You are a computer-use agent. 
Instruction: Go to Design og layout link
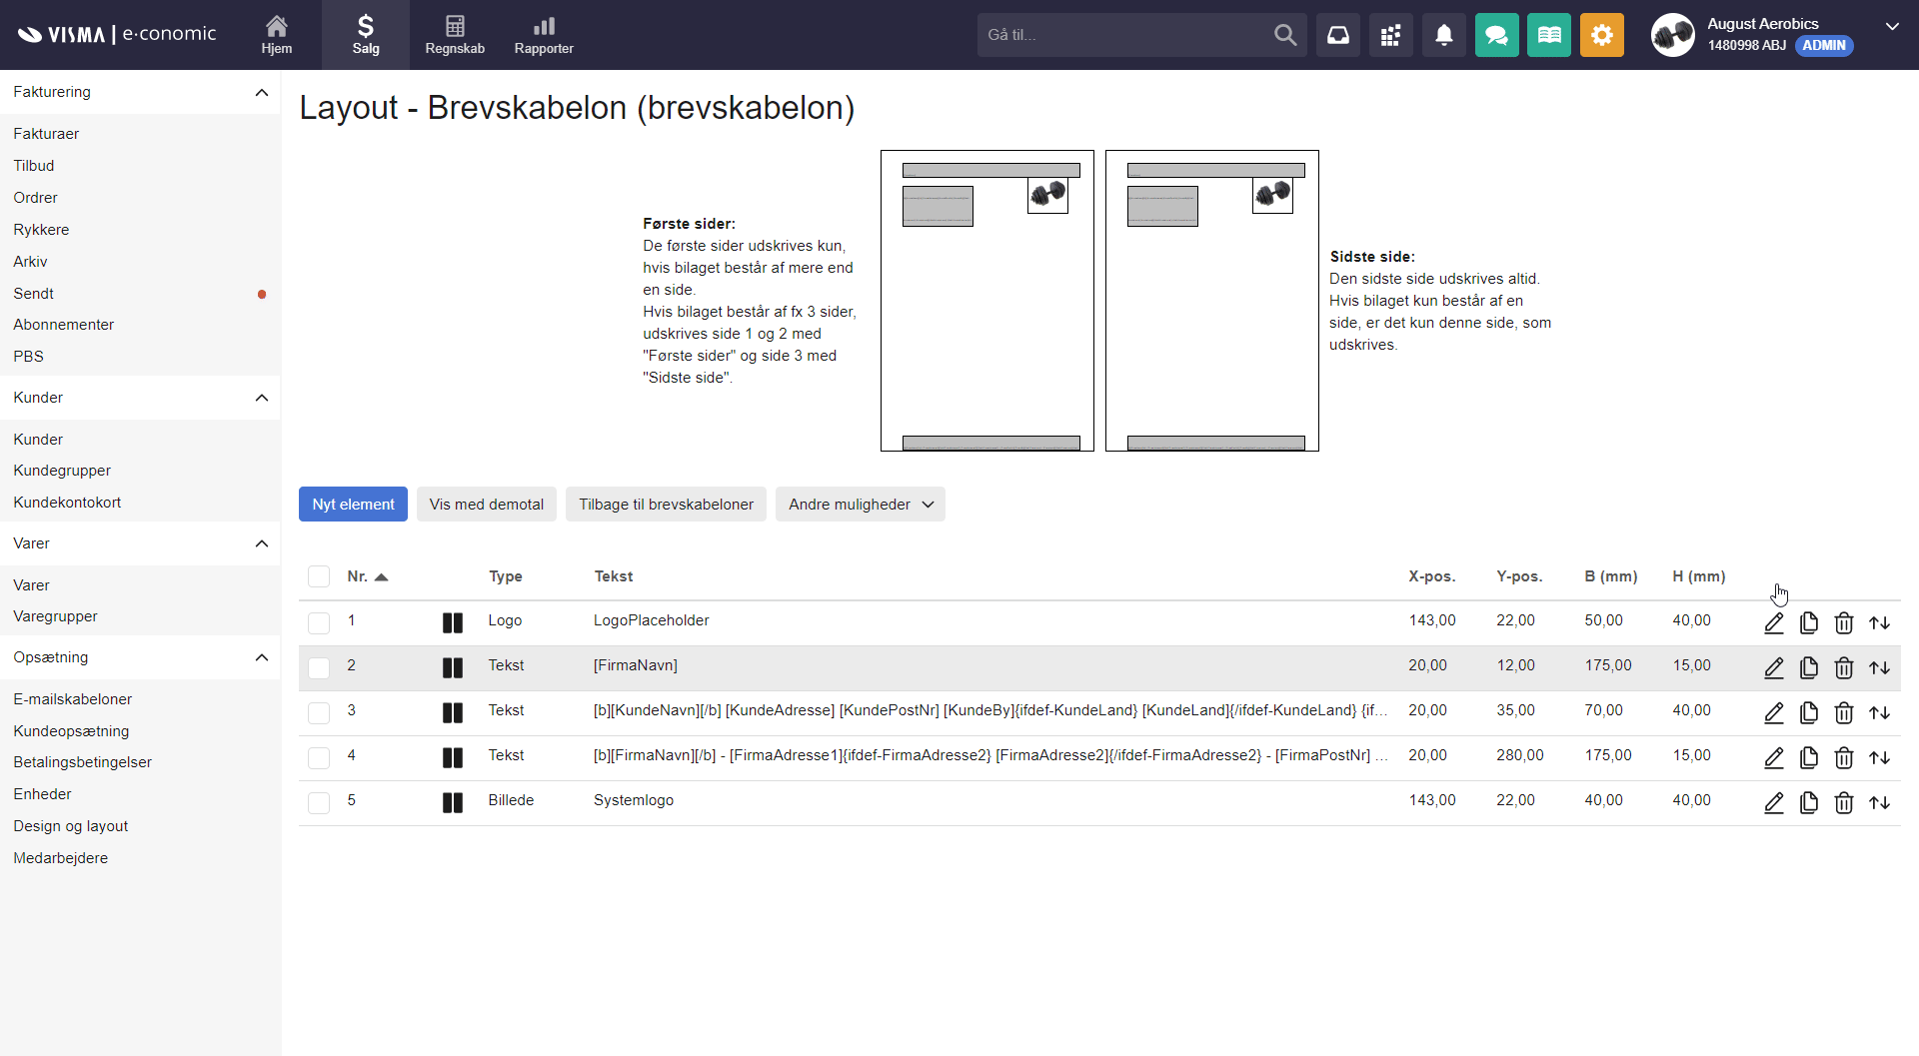point(71,826)
